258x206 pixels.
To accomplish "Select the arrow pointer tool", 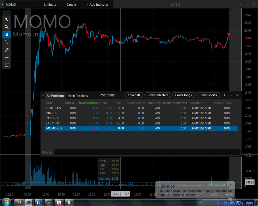I will tap(7, 19).
